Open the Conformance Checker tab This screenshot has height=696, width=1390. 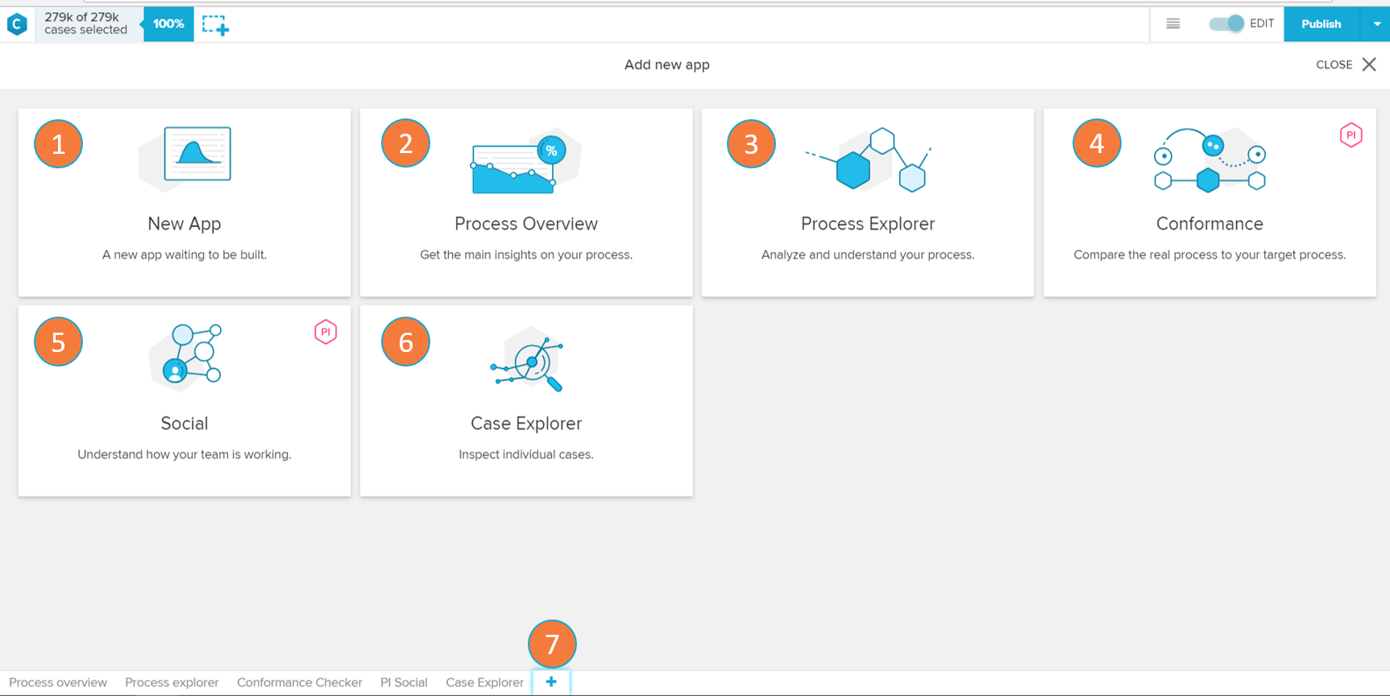300,682
